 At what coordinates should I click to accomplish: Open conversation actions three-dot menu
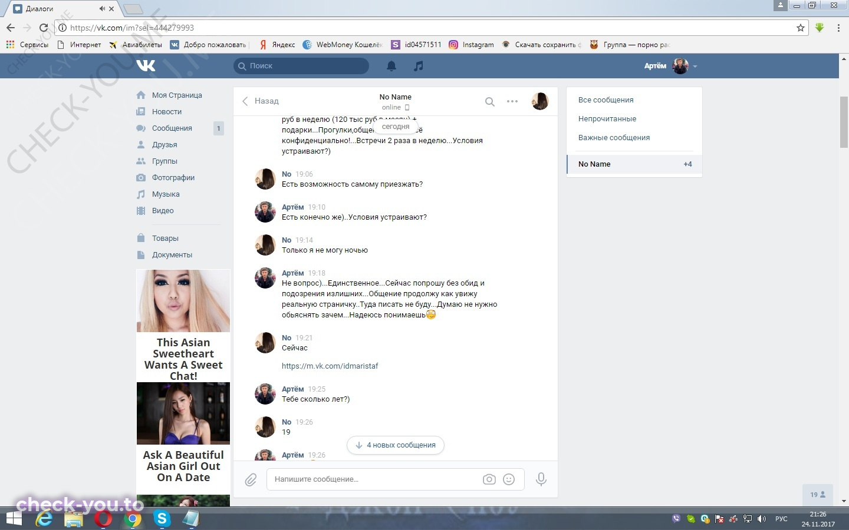[512, 101]
